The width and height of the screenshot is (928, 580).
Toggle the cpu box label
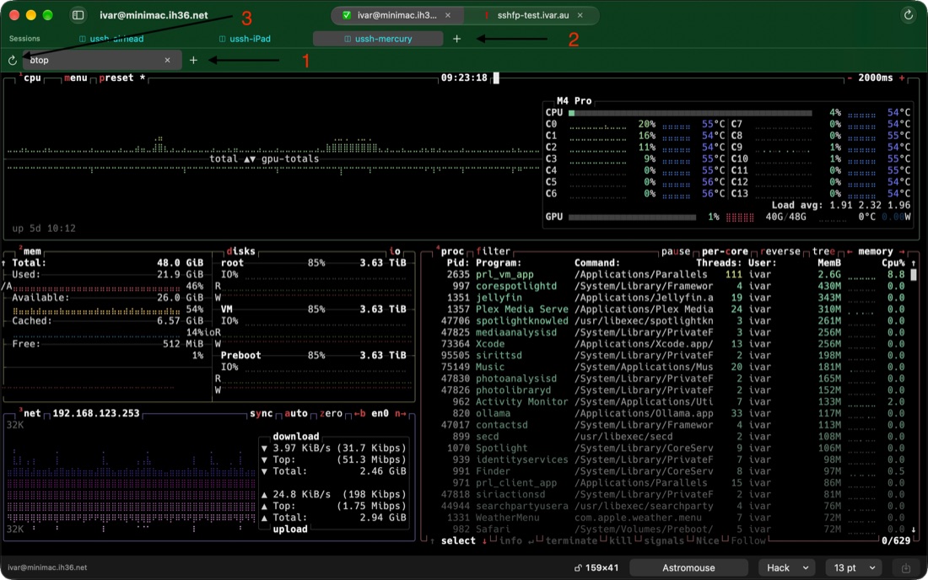point(30,78)
